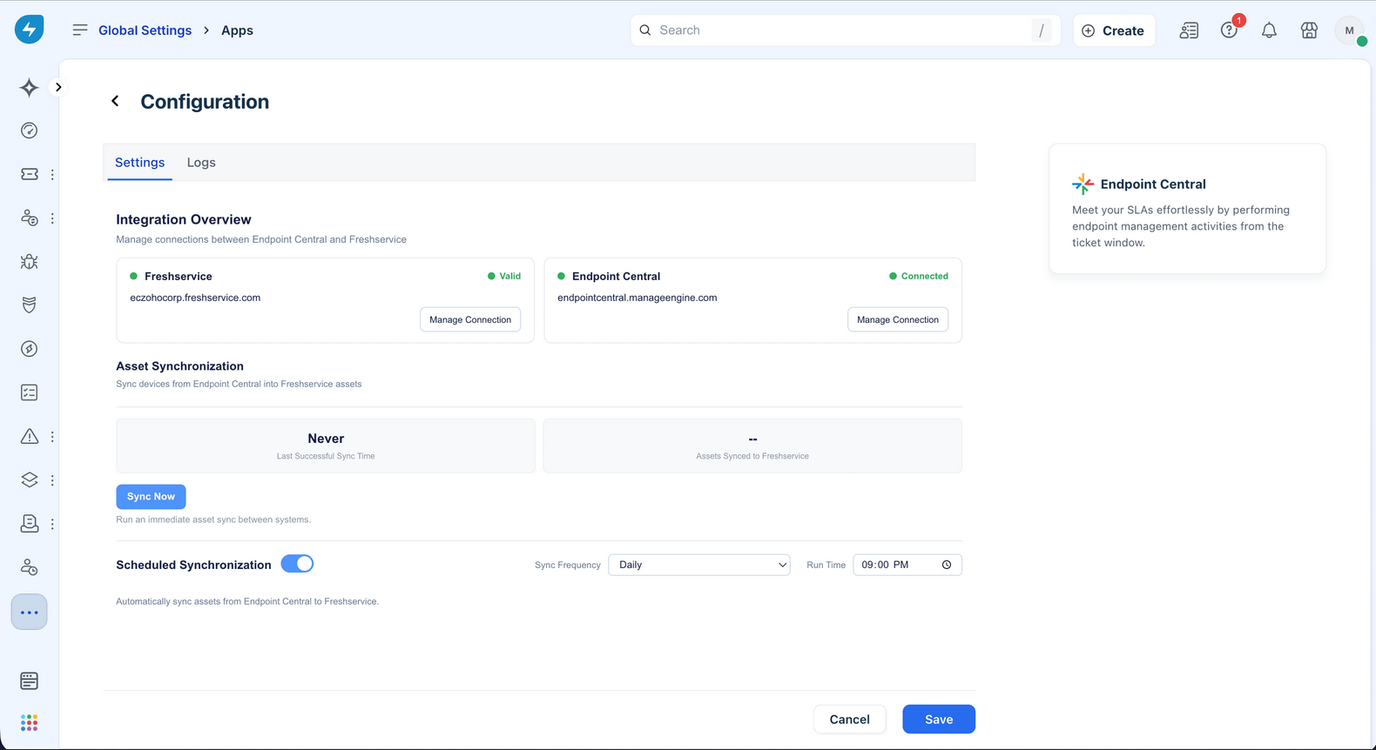Open the bug icon in sidebar
The width and height of the screenshot is (1376, 750).
(x=29, y=262)
